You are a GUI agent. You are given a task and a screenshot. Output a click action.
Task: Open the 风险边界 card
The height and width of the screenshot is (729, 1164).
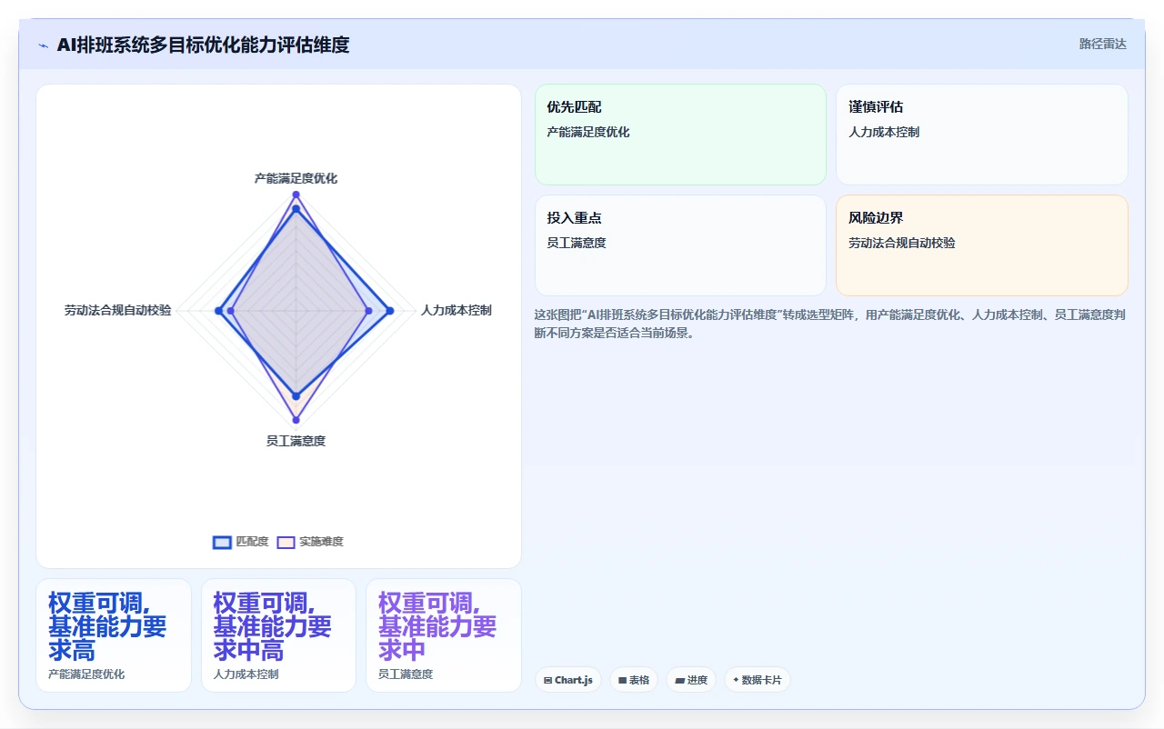point(982,245)
